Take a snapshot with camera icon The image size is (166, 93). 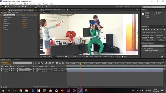point(66,57)
